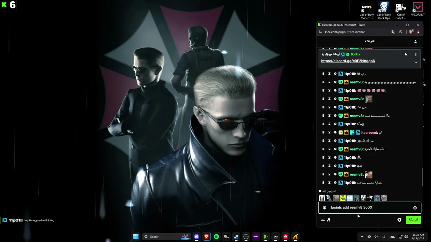Open Spotify from the taskbar
The height and width of the screenshot is (242, 431).
pyautogui.click(x=216, y=237)
